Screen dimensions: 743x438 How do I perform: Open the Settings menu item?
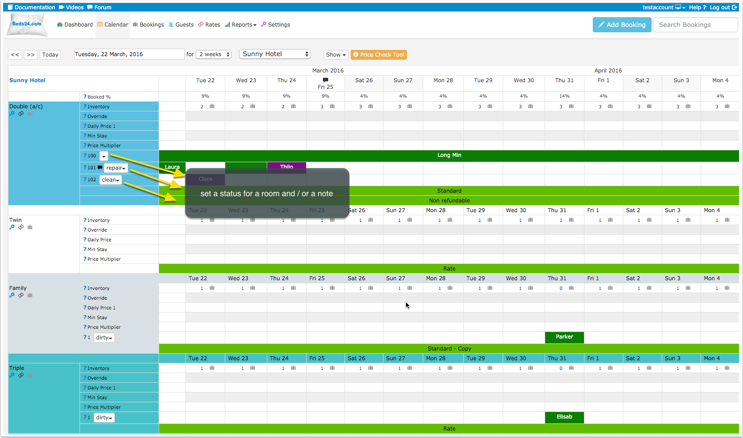(276, 25)
